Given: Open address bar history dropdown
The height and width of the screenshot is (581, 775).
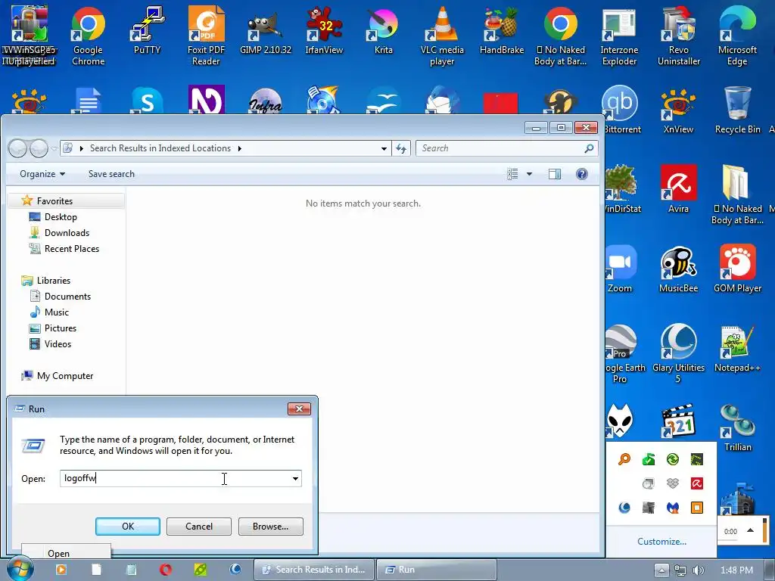Looking at the screenshot, I should point(384,148).
